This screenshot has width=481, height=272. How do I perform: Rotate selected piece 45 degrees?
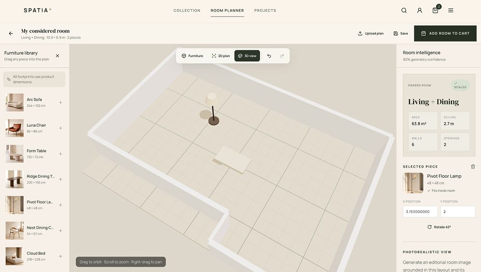[439, 227]
